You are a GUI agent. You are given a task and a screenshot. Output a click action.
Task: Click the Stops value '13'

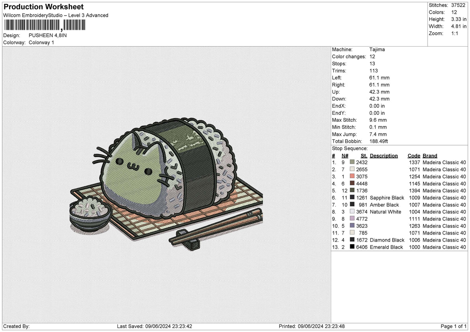(372, 64)
